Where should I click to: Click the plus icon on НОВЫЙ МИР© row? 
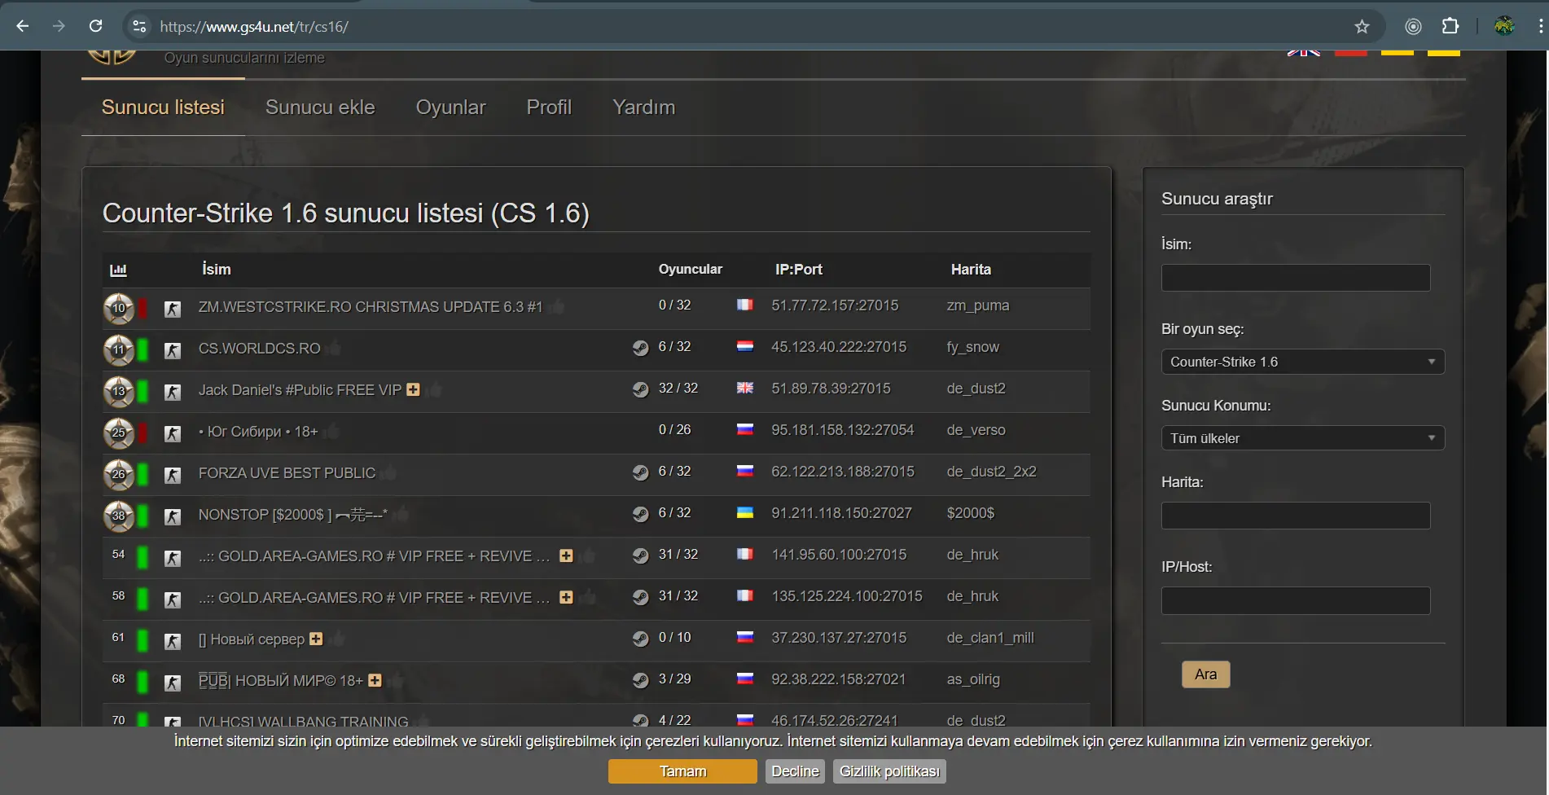[x=375, y=680]
